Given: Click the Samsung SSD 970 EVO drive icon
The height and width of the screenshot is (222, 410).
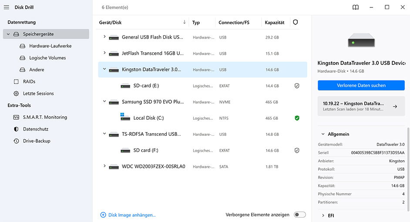Looking at the screenshot, I should coord(114,102).
